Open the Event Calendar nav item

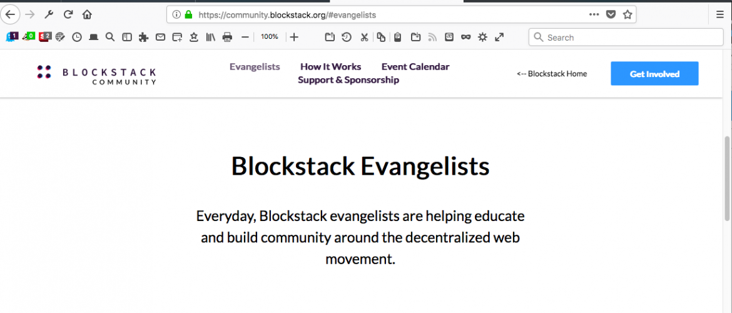pyautogui.click(x=415, y=67)
